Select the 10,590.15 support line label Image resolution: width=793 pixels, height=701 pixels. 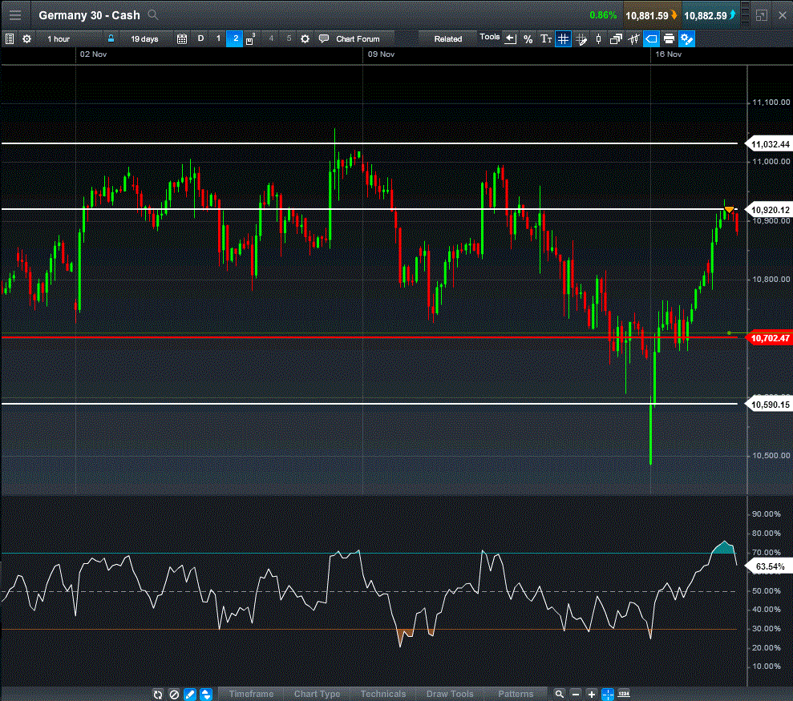point(769,405)
